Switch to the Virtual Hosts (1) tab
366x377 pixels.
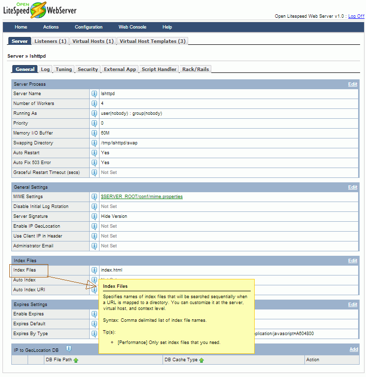click(93, 41)
